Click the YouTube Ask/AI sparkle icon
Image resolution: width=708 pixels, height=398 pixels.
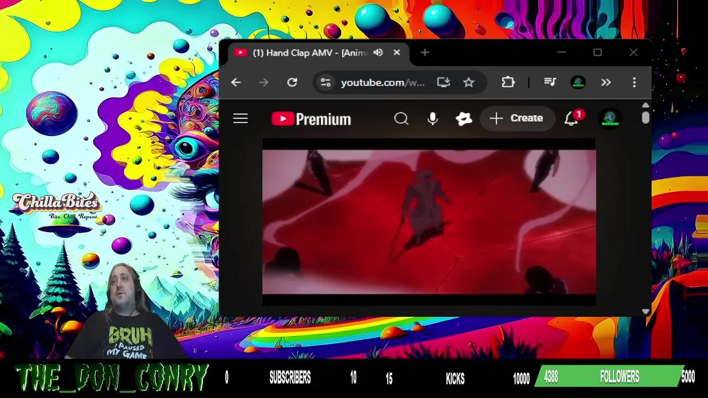464,118
